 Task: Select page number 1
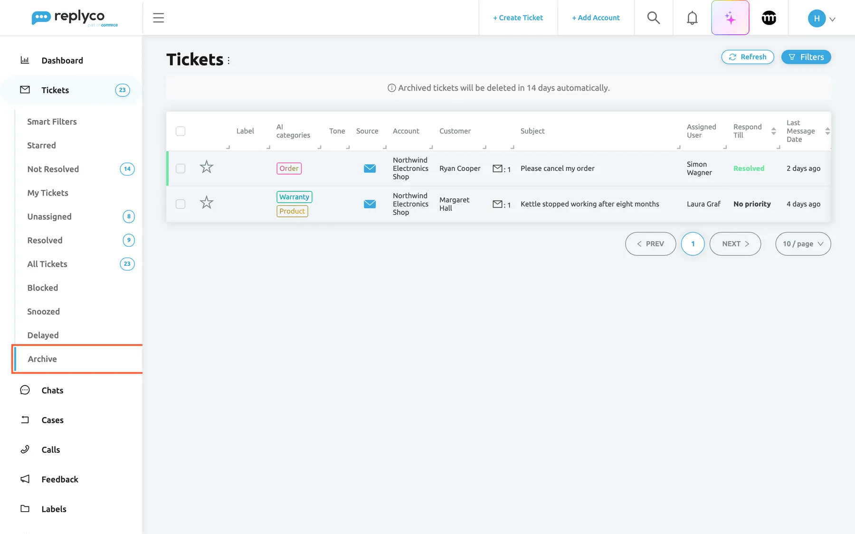coord(693,244)
